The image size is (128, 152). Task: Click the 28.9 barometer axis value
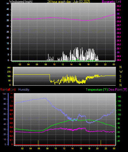click(119, 56)
